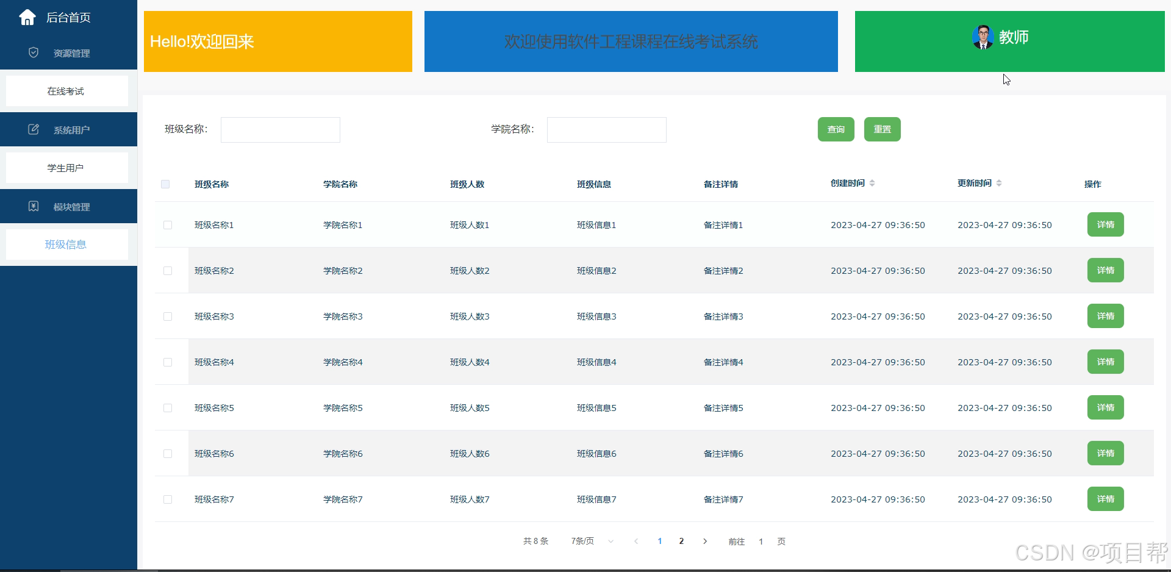The height and width of the screenshot is (572, 1171).
Task: Sort by 更新时间 using its sort arrows
Action: 999,183
